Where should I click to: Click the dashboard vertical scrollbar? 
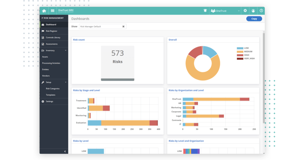pyautogui.click(x=264, y=78)
